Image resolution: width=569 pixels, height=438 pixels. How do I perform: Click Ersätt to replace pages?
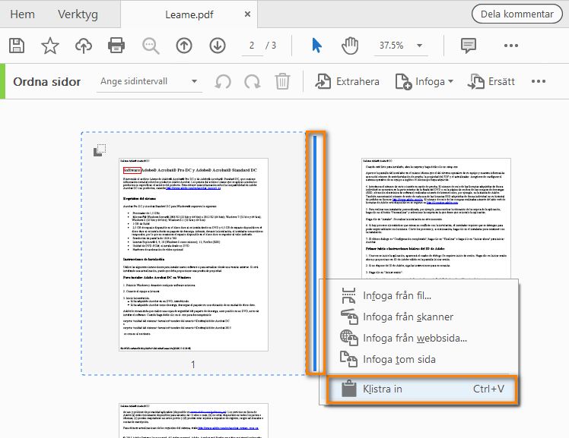[491, 81]
